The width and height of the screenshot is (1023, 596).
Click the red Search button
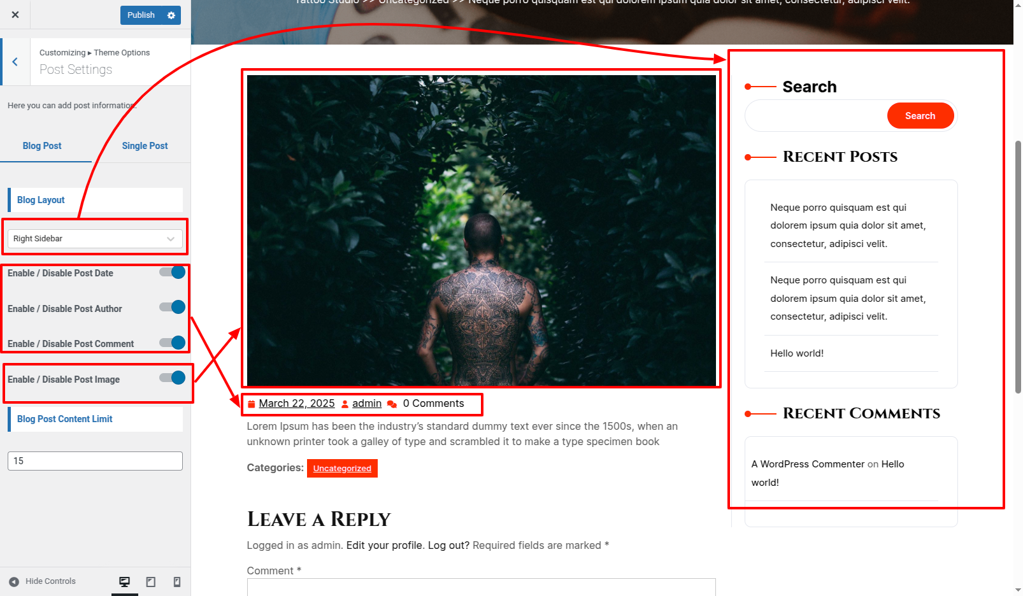920,116
